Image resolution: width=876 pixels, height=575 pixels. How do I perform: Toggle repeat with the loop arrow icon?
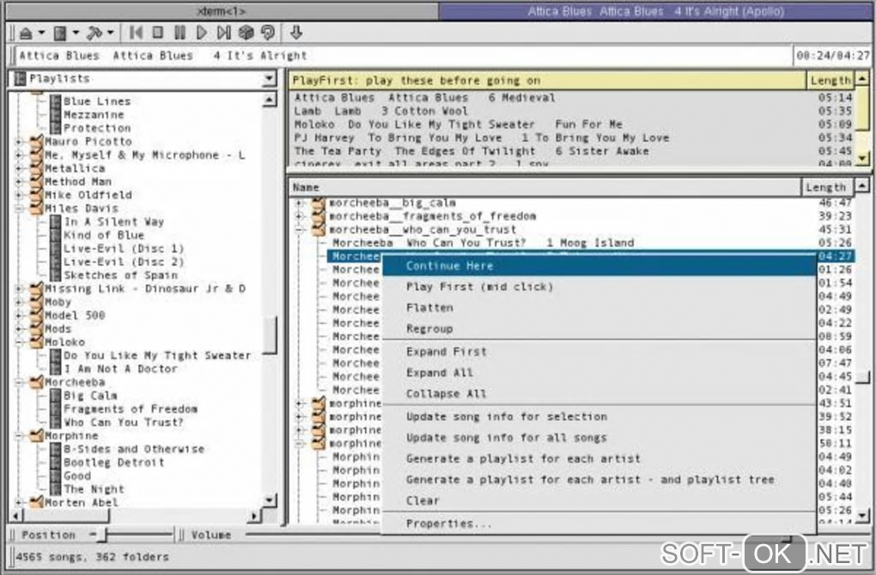click(x=268, y=33)
